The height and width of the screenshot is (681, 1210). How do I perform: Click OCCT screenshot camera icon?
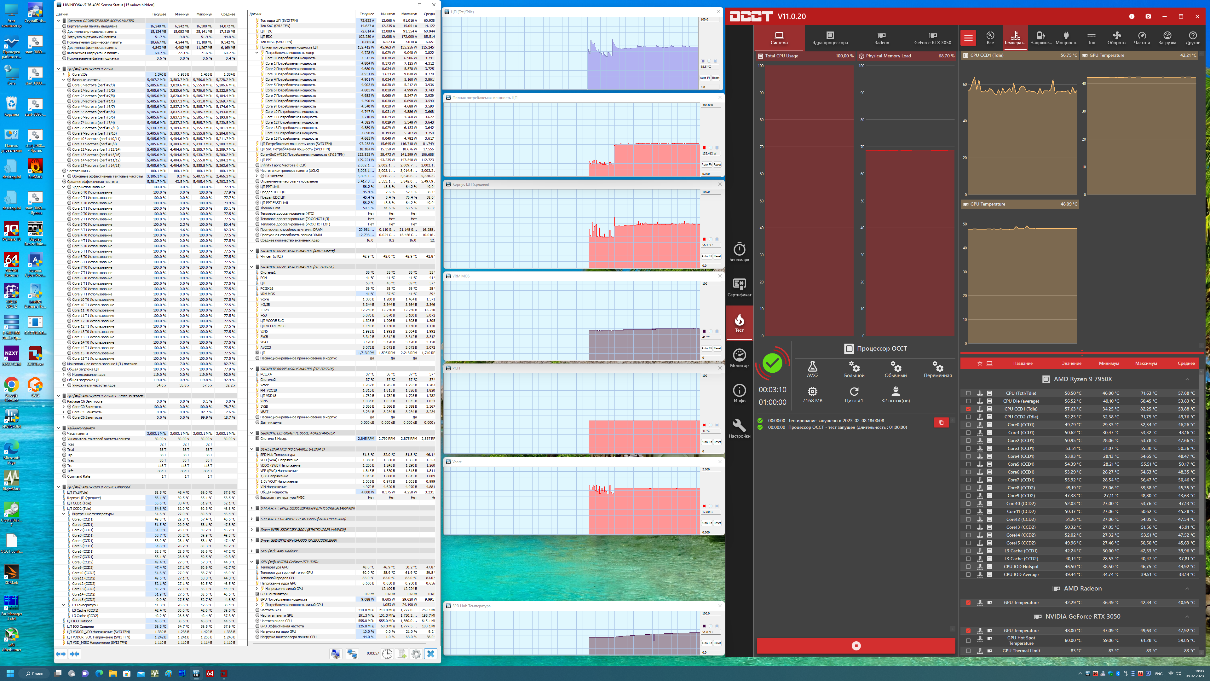pyautogui.click(x=1148, y=16)
